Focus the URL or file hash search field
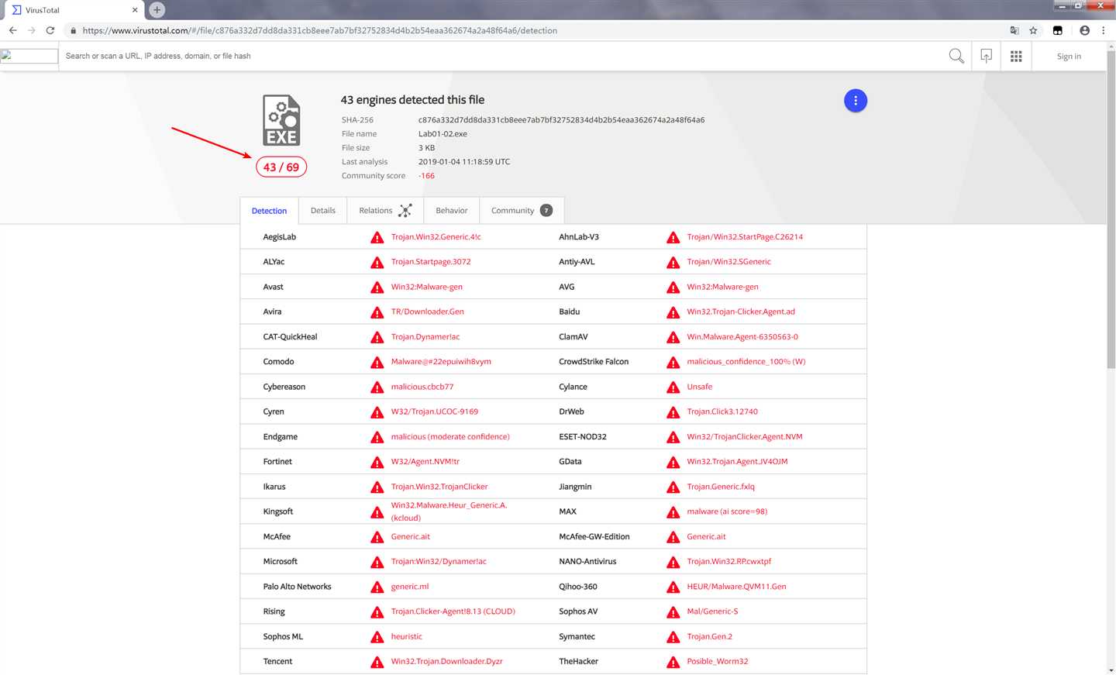Viewport: 1116px width, 675px height. pos(502,56)
